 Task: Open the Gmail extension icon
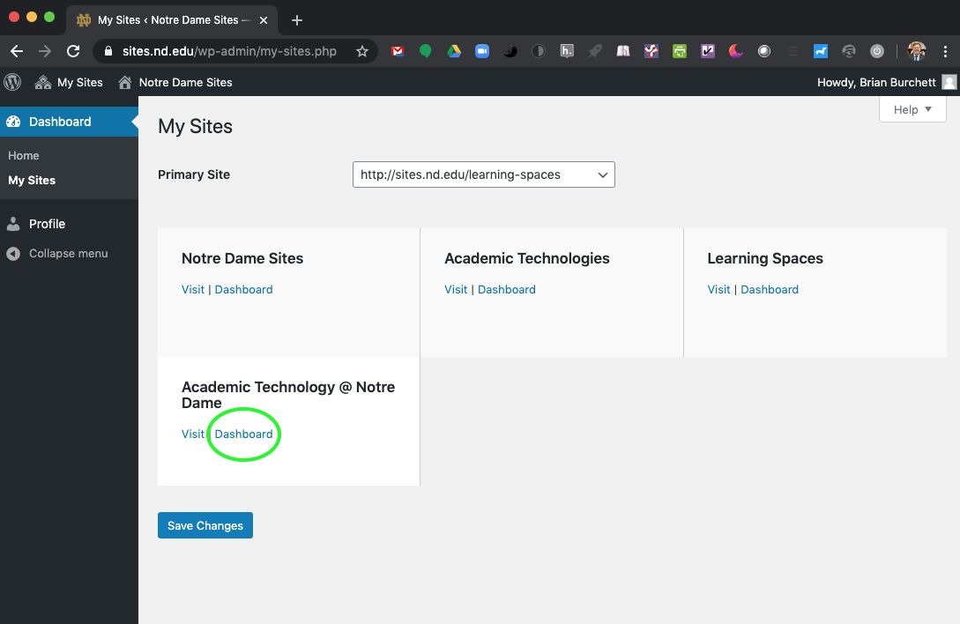(x=398, y=51)
